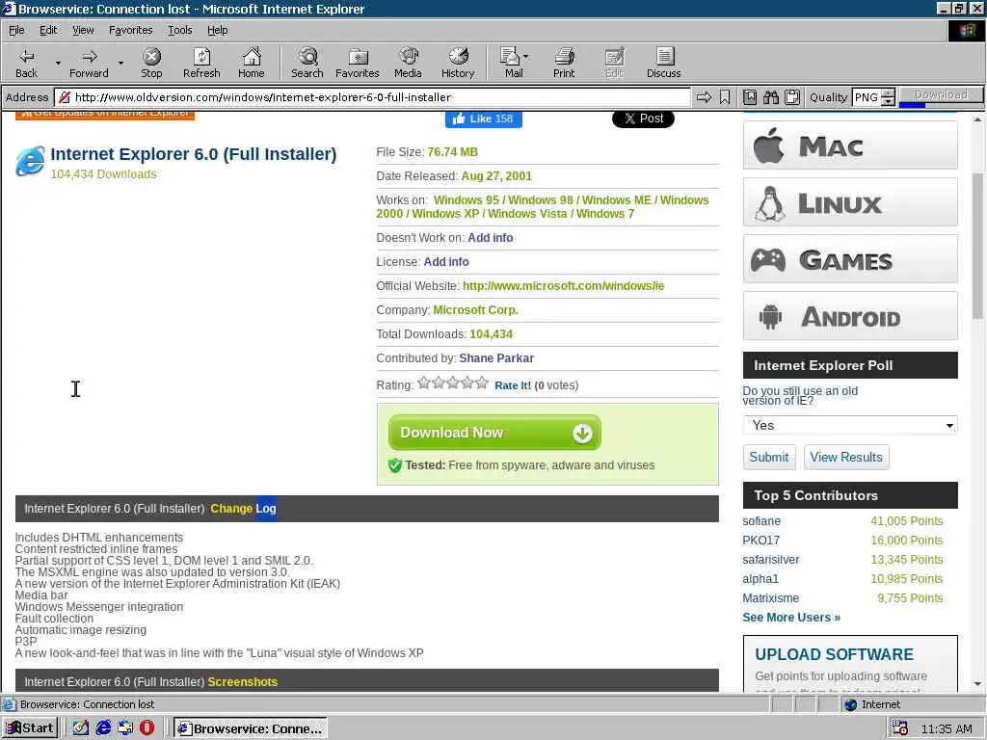Click the first quick launch notepad icon
This screenshot has width=987, height=740.
[81, 728]
